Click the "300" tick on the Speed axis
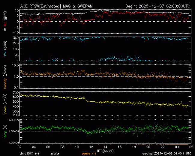Screen dimensions: 195x156 click(16, 111)
